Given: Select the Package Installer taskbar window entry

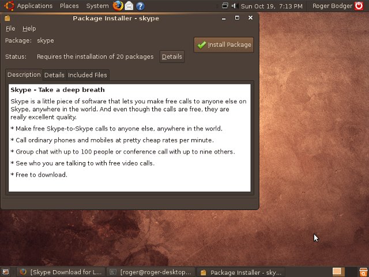Looking at the screenshot, I should pos(240,272).
